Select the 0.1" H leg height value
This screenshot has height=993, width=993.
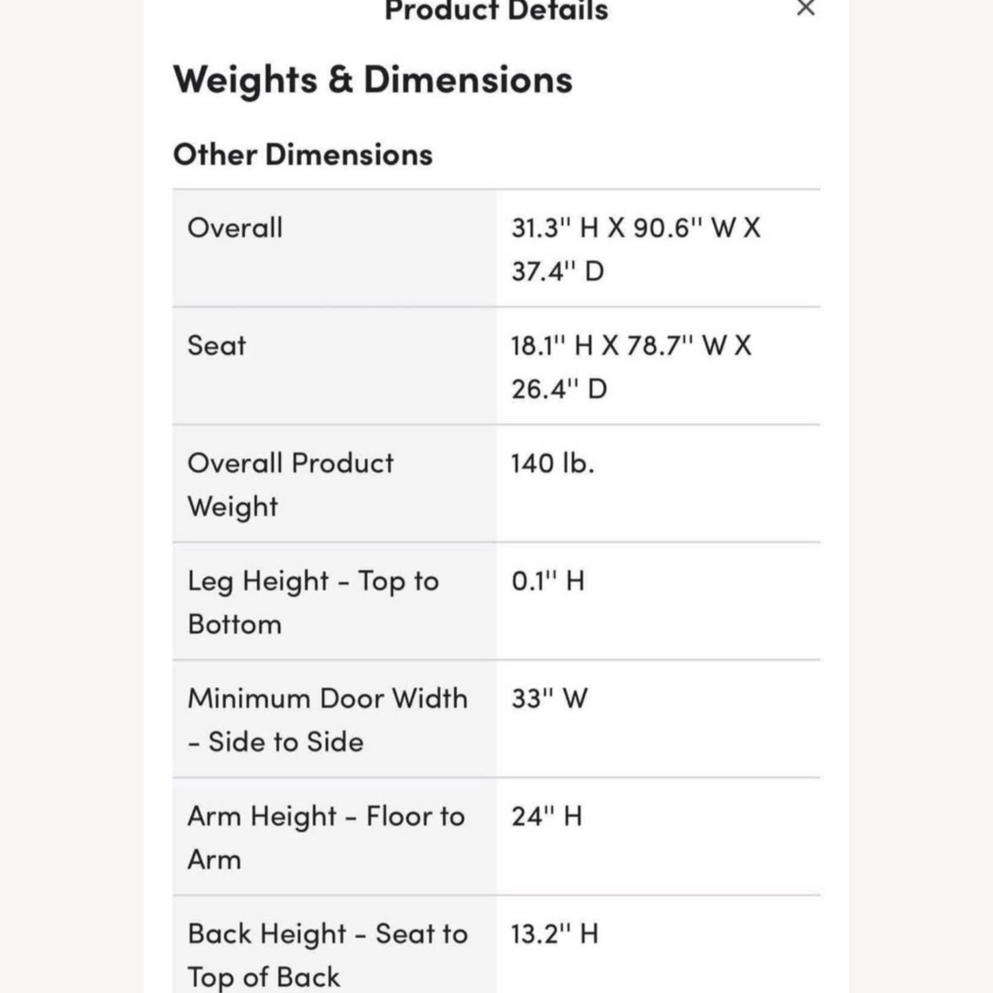pyautogui.click(x=547, y=581)
